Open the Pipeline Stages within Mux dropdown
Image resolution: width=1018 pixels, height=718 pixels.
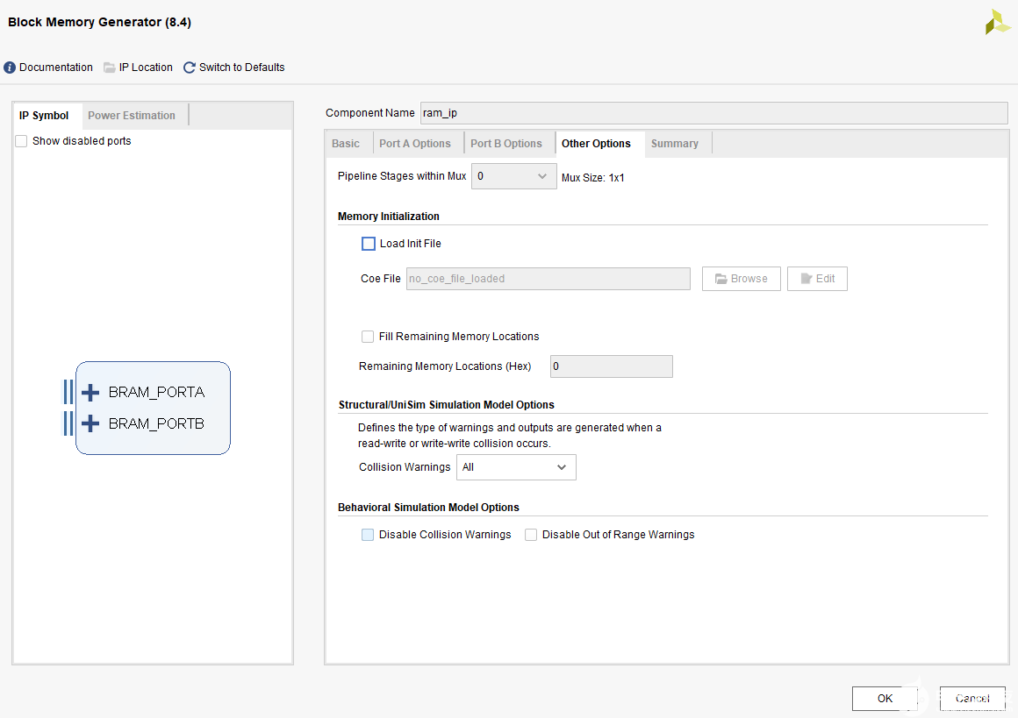[513, 176]
